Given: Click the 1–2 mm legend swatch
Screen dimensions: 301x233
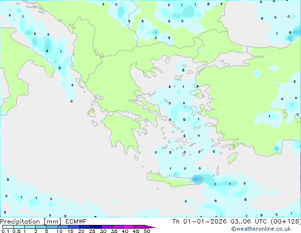Looking at the screenshot, I should (30, 227).
